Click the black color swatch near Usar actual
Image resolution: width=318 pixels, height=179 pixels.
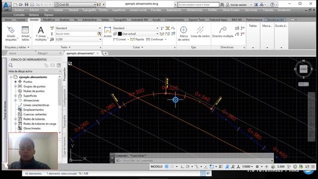(x=120, y=34)
